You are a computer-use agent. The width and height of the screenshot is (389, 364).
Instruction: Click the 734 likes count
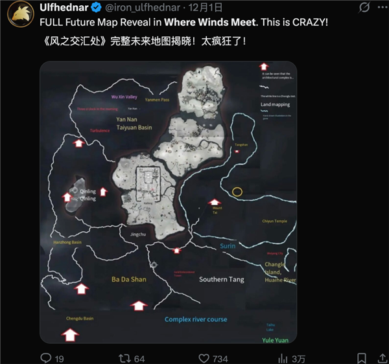(x=220, y=358)
